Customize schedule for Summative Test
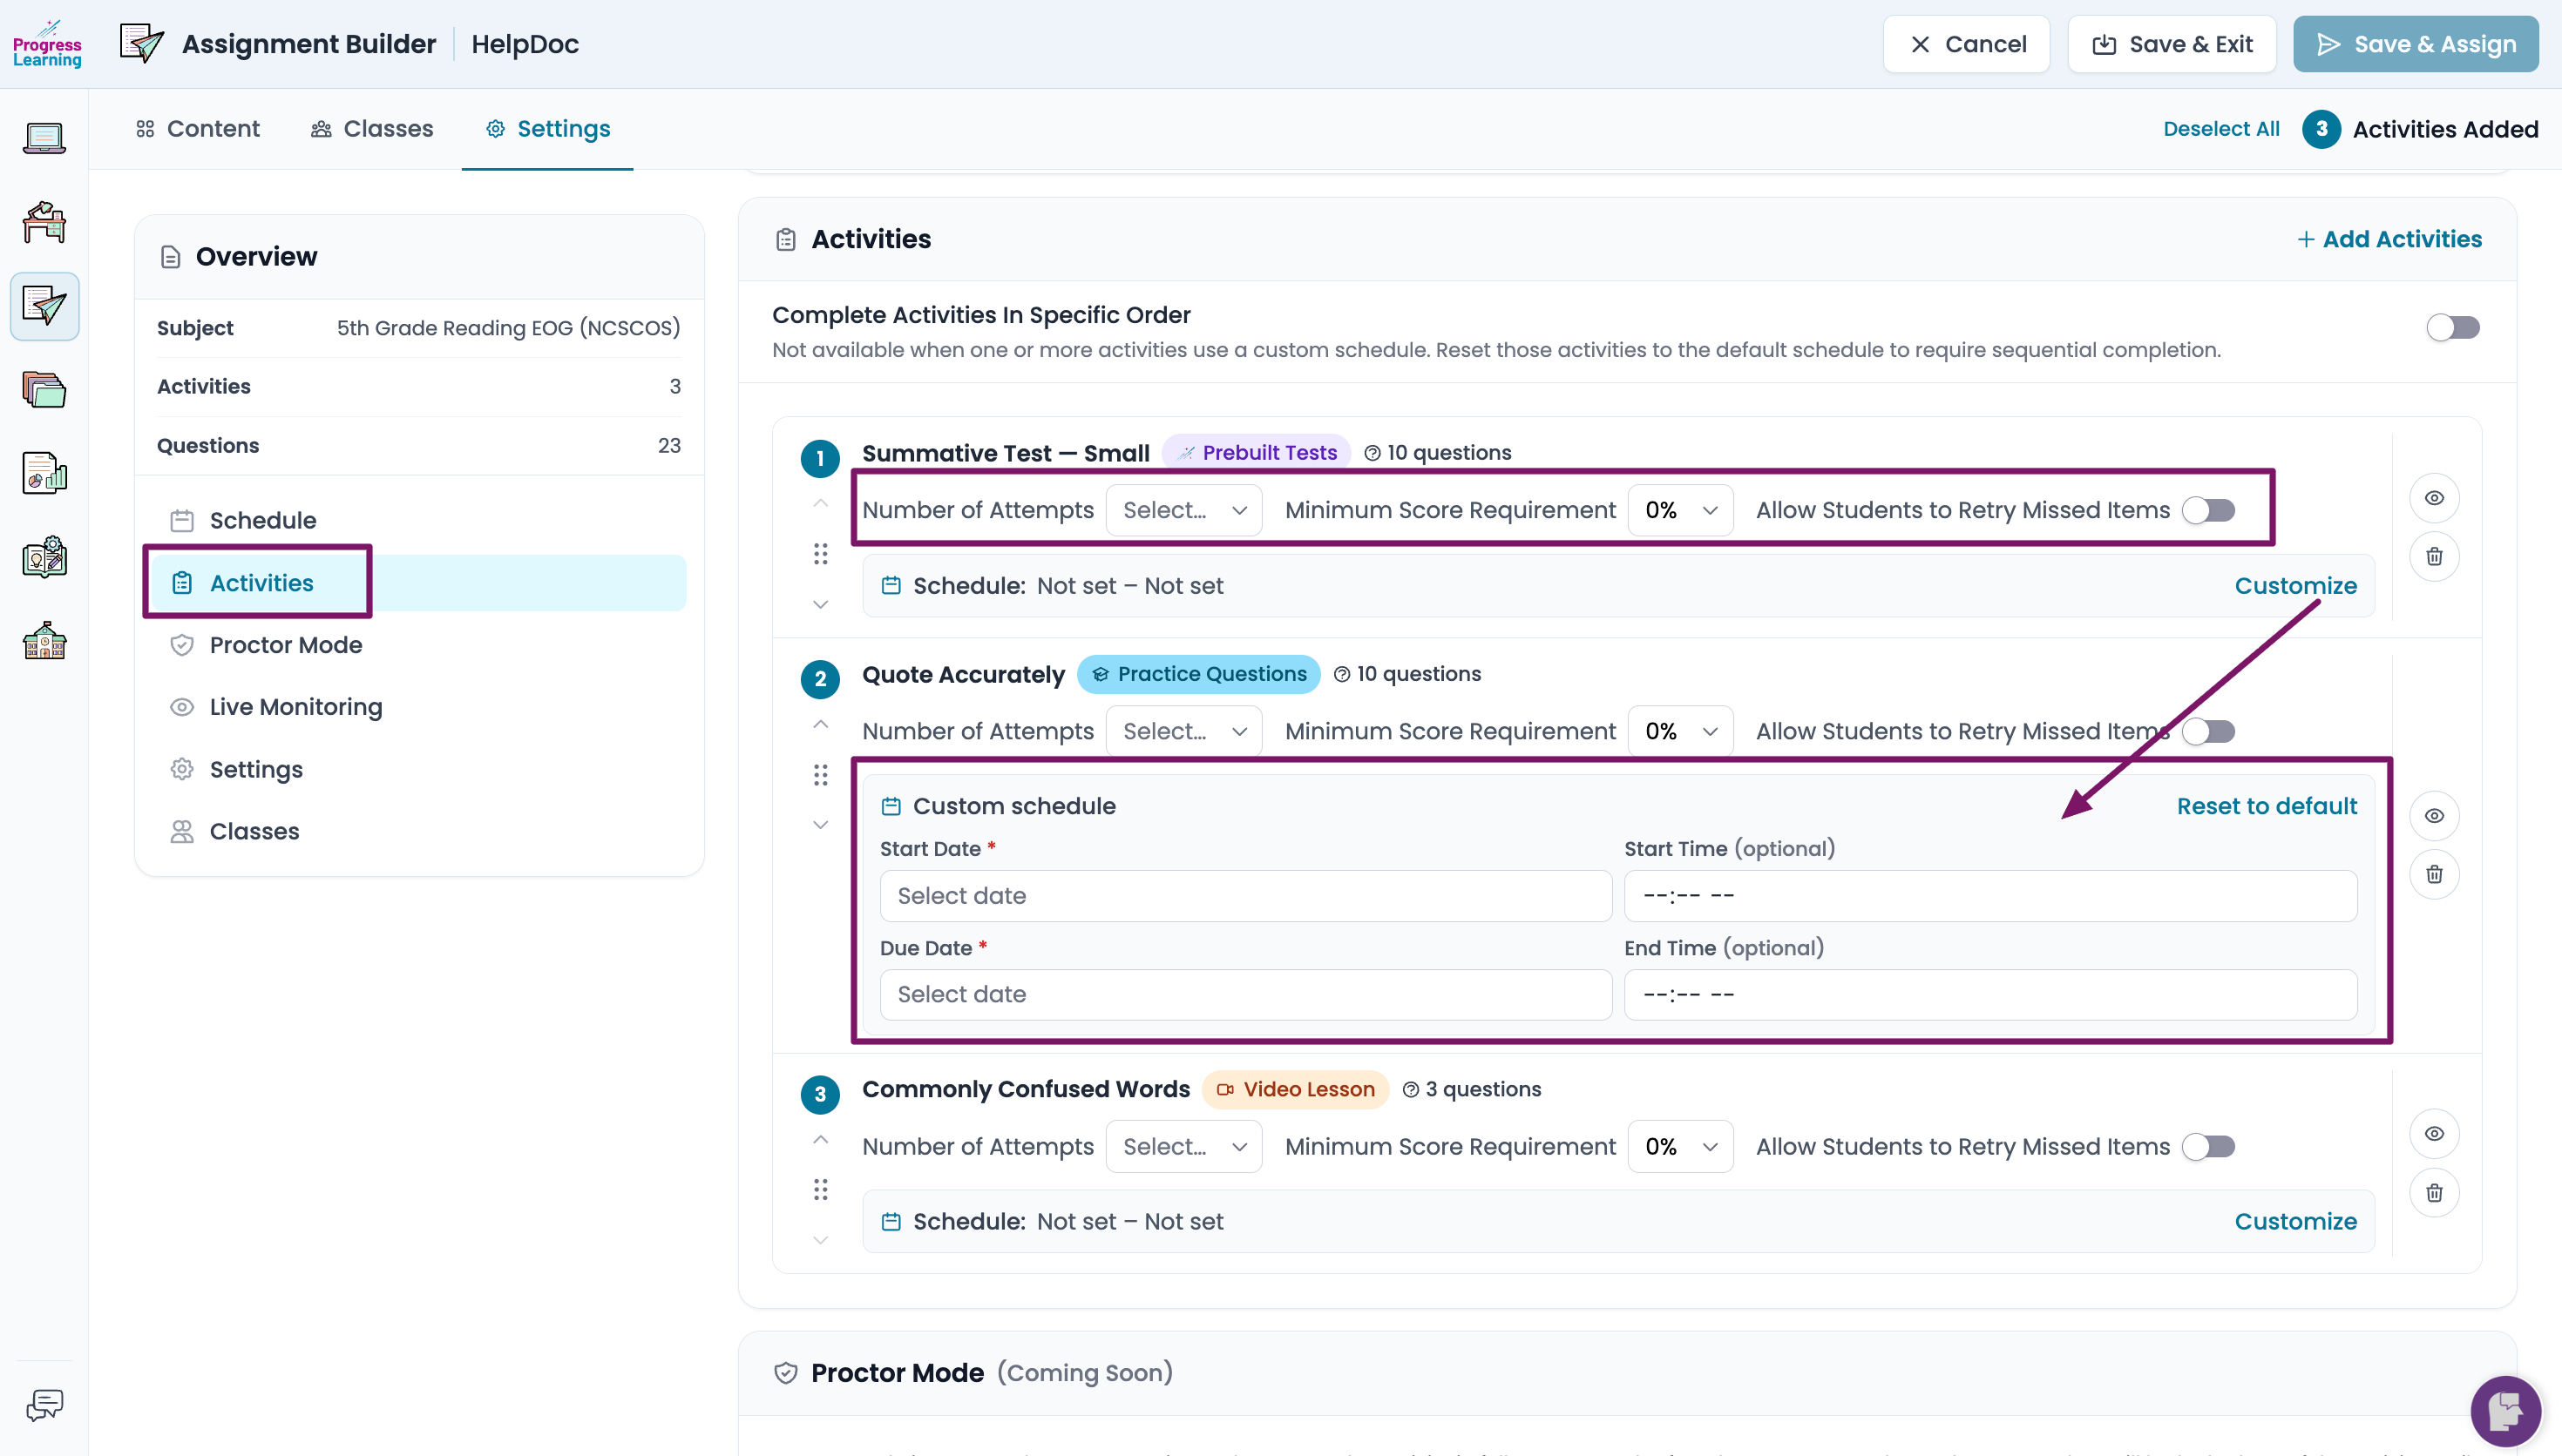The height and width of the screenshot is (1456, 2562). pyautogui.click(x=2294, y=586)
